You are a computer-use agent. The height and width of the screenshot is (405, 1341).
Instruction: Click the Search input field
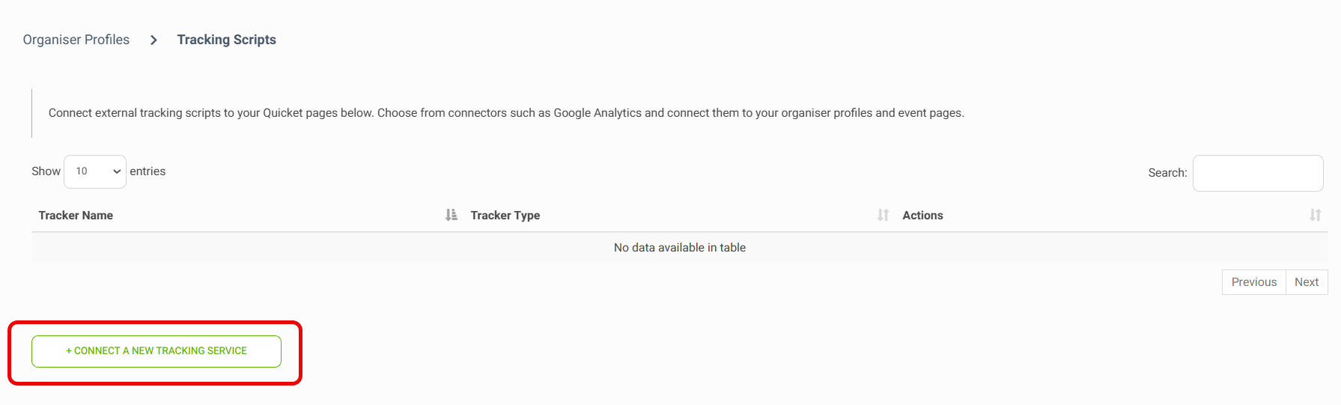coord(1257,173)
